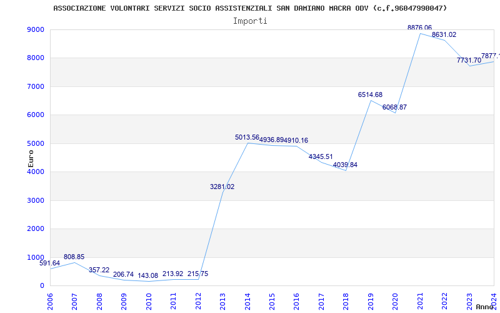Viewport: 500px width, 313px height.
Task: Click the 2008 year label
Action: (99, 301)
